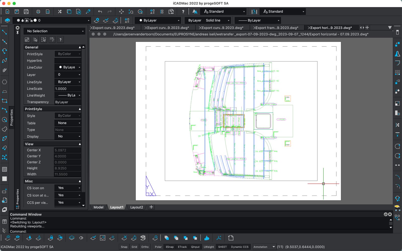Open the Layers manager icon
The height and width of the screenshot is (251, 402).
(7, 20)
